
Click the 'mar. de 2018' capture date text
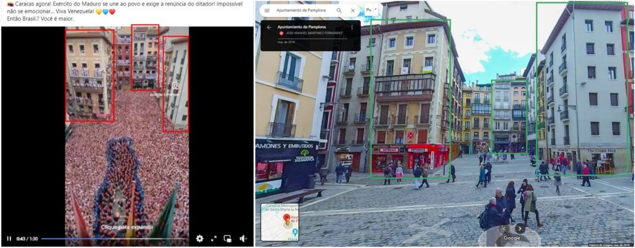286,42
